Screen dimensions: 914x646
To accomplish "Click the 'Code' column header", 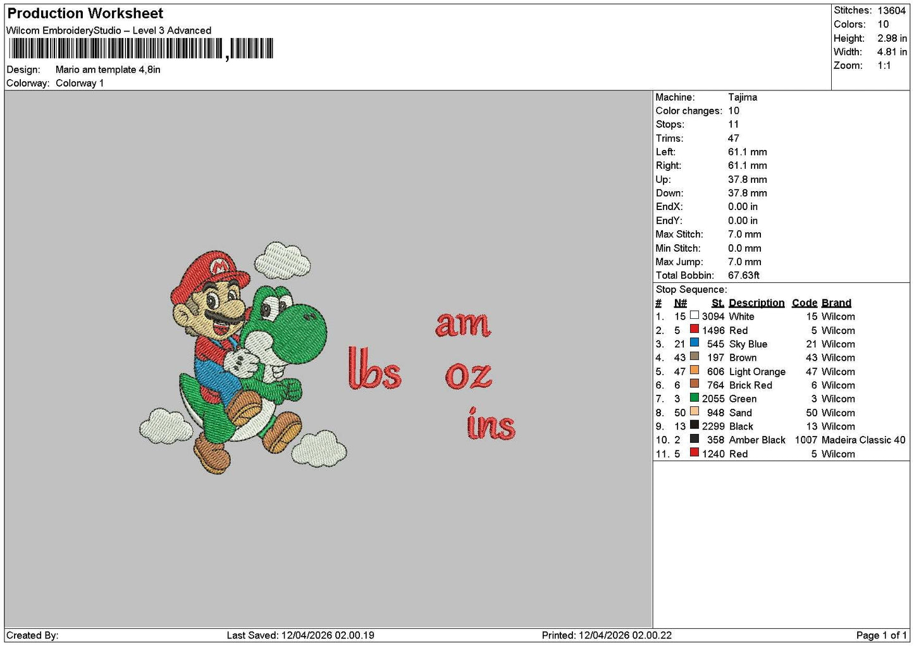I will pyautogui.click(x=805, y=303).
